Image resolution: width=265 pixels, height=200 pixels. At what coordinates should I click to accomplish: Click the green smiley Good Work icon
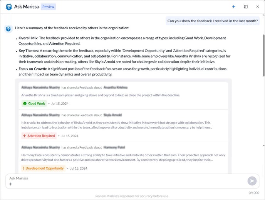point(25,103)
